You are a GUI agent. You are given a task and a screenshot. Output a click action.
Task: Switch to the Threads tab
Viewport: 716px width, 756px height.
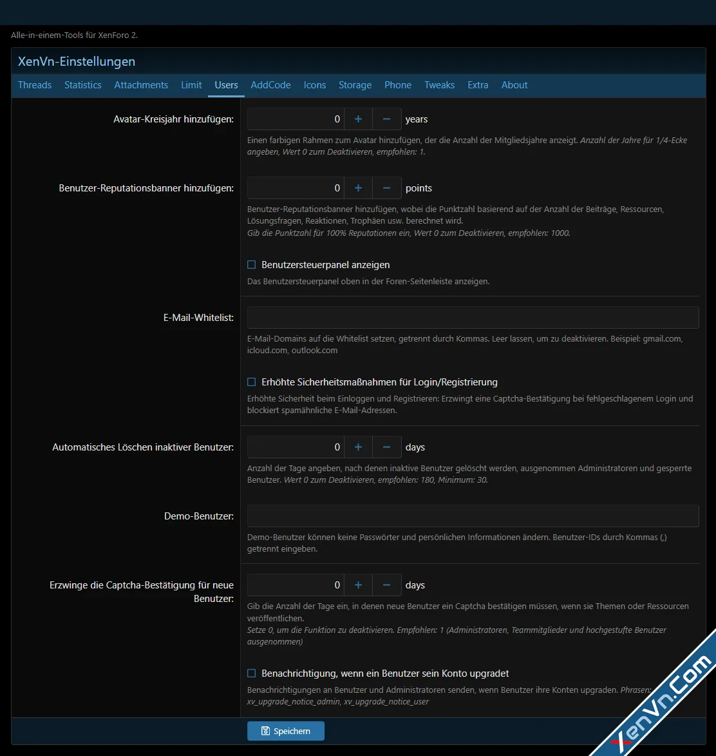point(35,85)
